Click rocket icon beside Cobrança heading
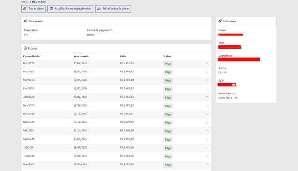Image resolution: width=298 pixels, height=171 pixels. pyautogui.click(x=220, y=21)
